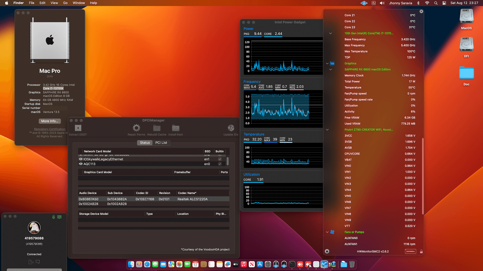
Task: Click the Repair Perms gear icon
Action: pos(136,128)
